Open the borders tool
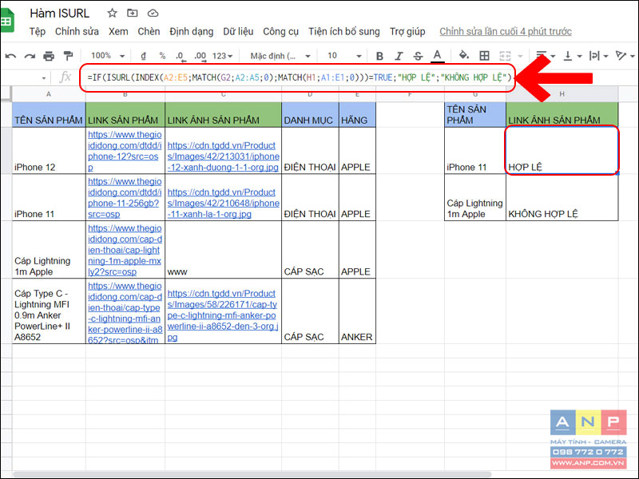Image resolution: width=639 pixels, height=479 pixels. pyautogui.click(x=484, y=56)
